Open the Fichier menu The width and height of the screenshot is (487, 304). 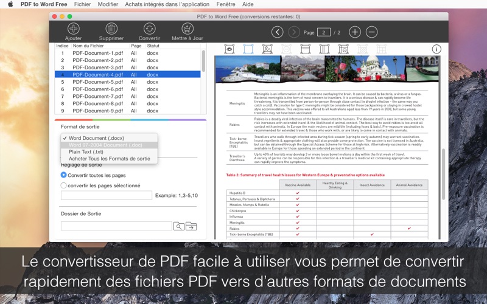pos(82,4)
